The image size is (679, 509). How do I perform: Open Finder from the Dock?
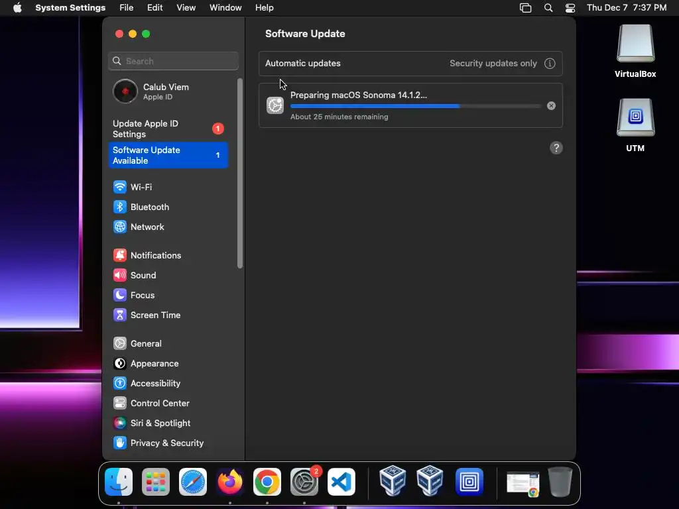[x=119, y=482]
